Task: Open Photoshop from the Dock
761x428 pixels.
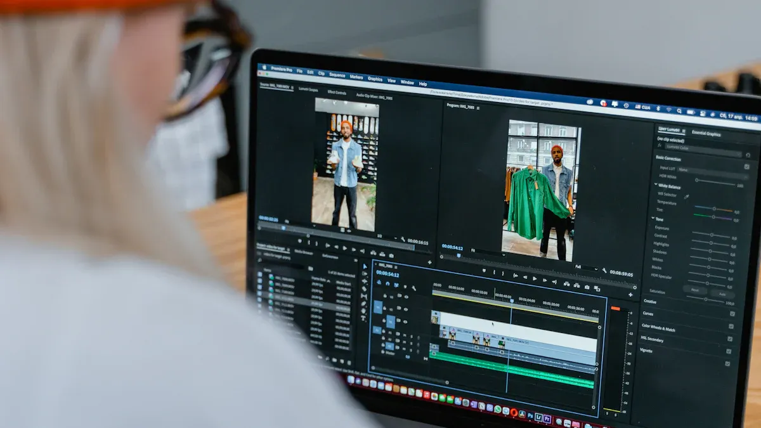Action: [530, 415]
